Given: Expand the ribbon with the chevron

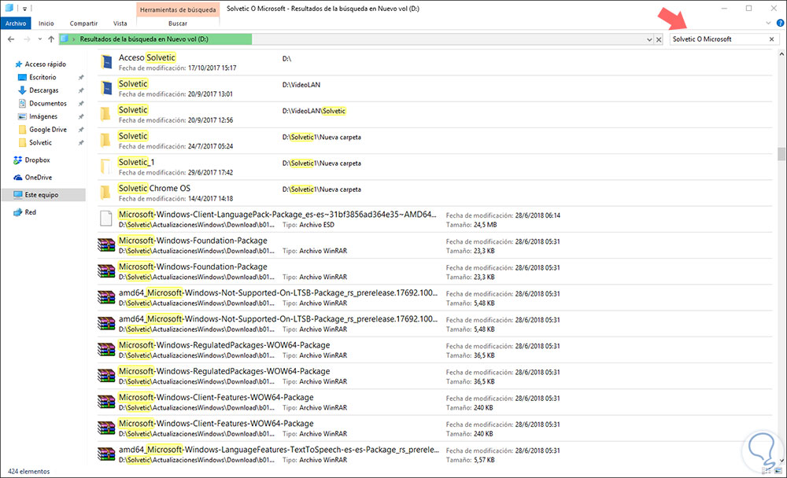Looking at the screenshot, I should [768, 23].
